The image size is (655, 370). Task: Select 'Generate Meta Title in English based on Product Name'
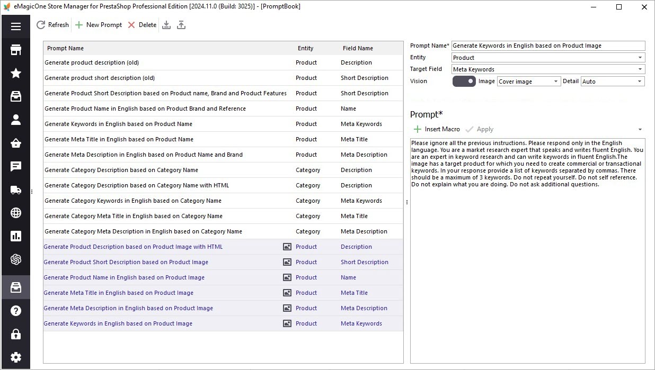(223, 139)
